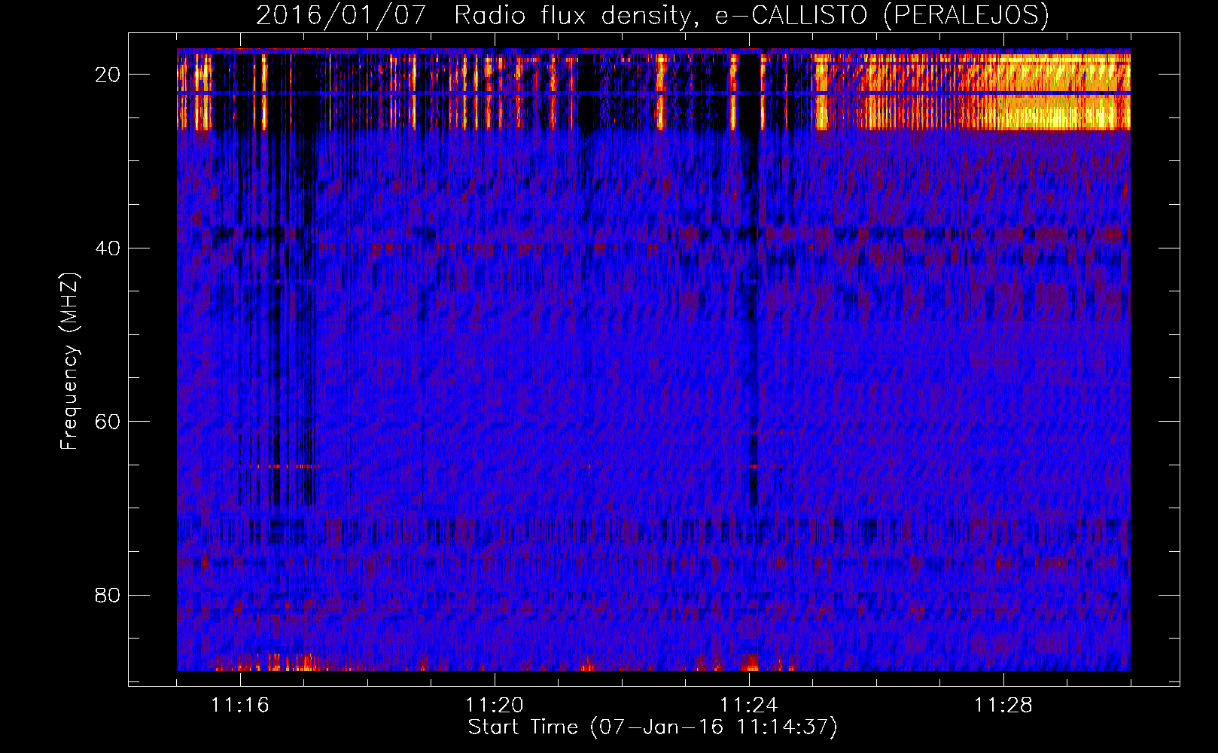This screenshot has width=1218, height=753.
Task: Click the "Start Time (07-Jan-16 11:14:37)" label
Action: point(653,727)
